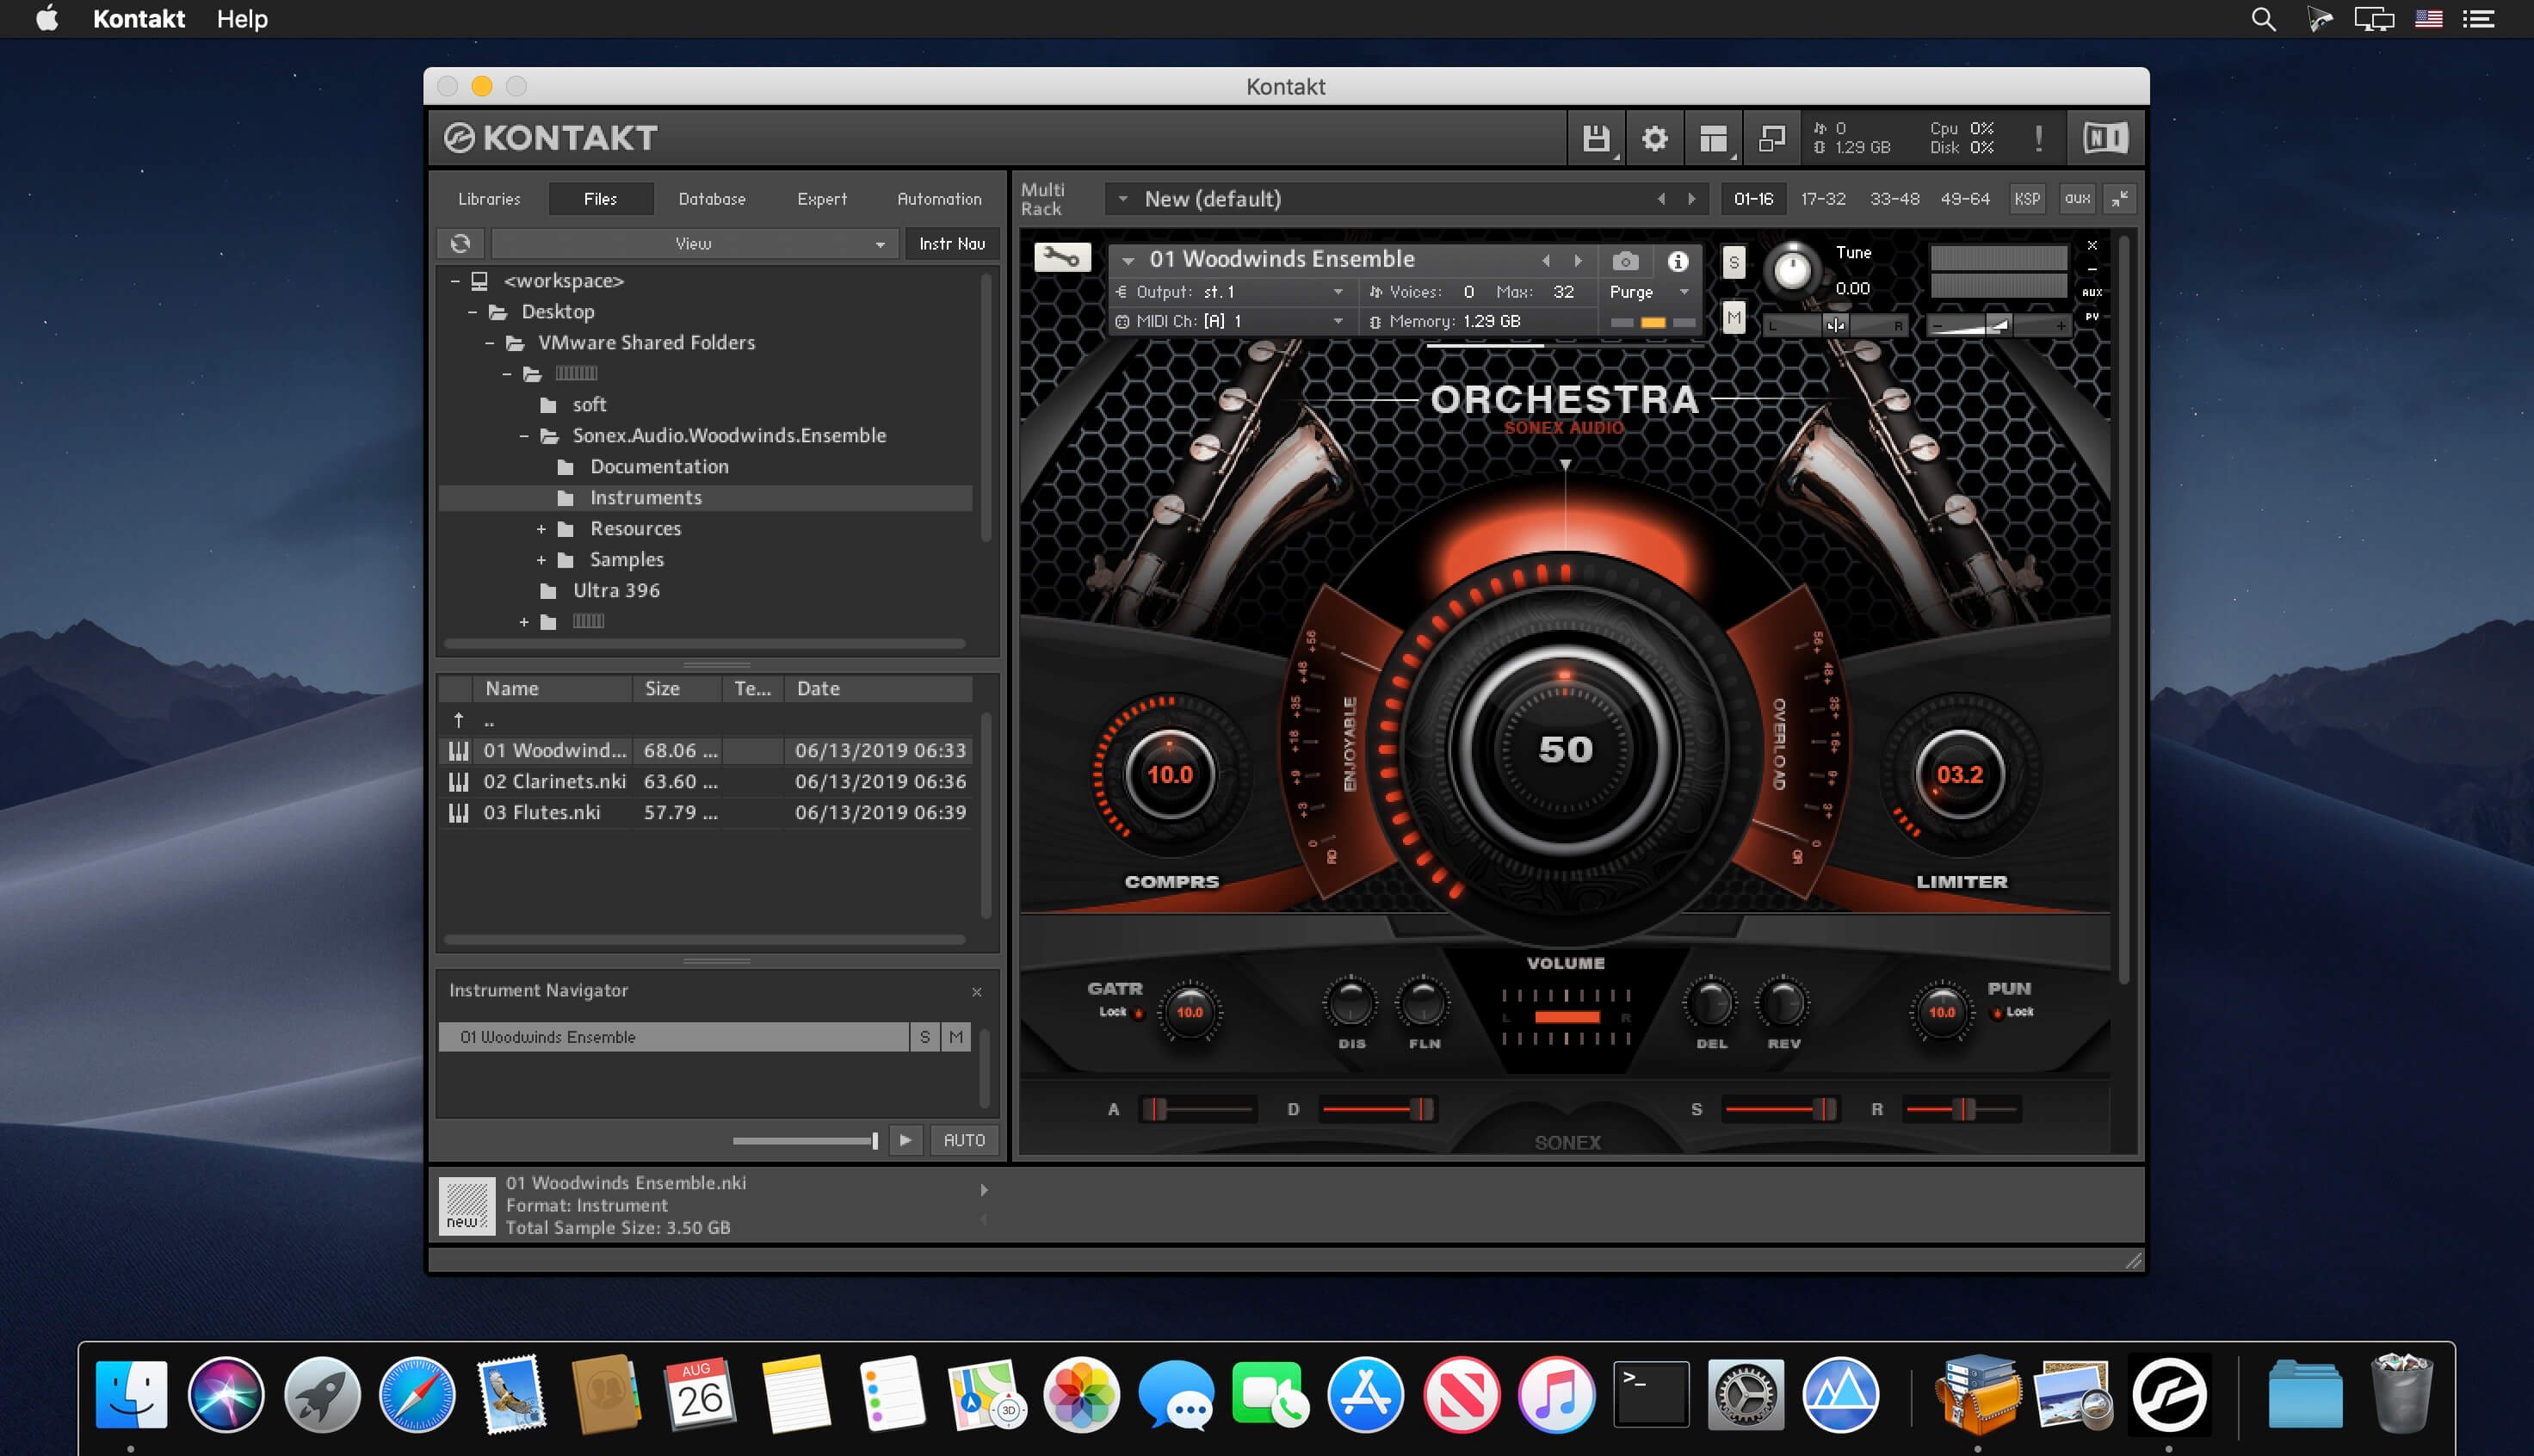Switch to the Expert tab

(x=822, y=199)
